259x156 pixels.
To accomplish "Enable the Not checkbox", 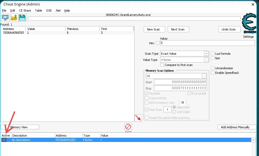I will (x=212, y=58).
